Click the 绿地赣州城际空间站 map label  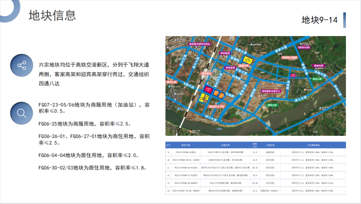(x=200, y=44)
